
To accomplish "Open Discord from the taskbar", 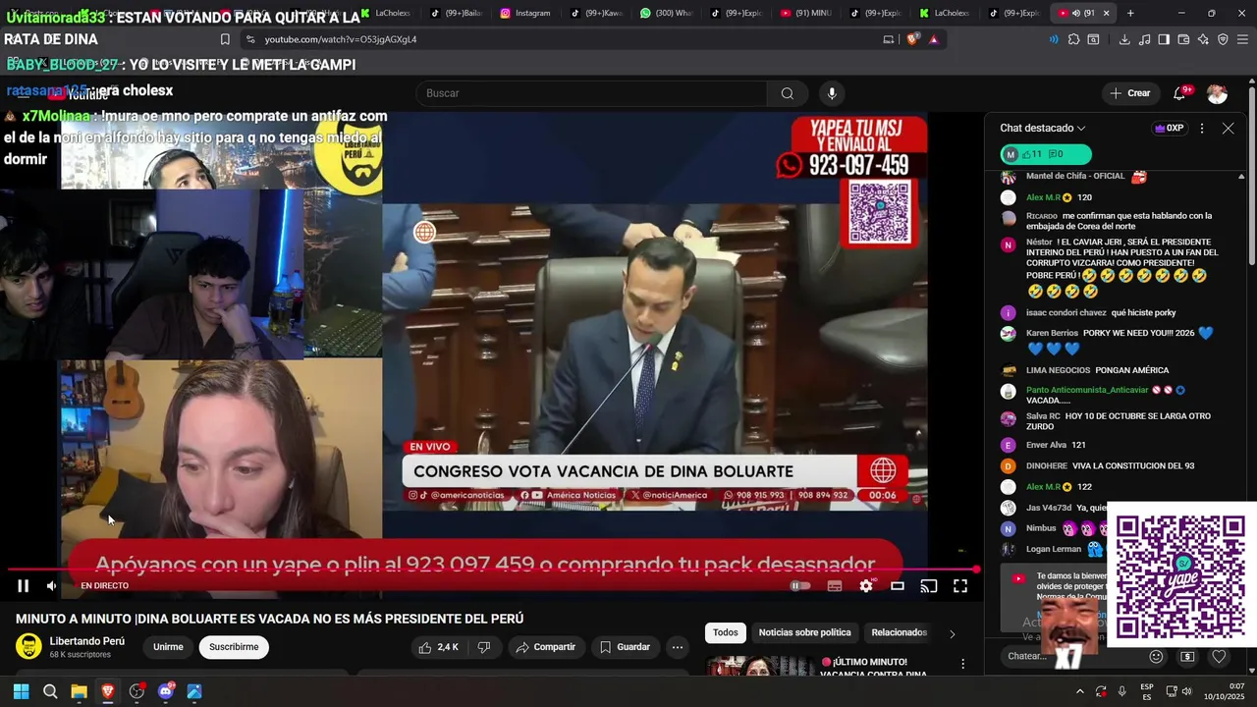I will 165,691.
